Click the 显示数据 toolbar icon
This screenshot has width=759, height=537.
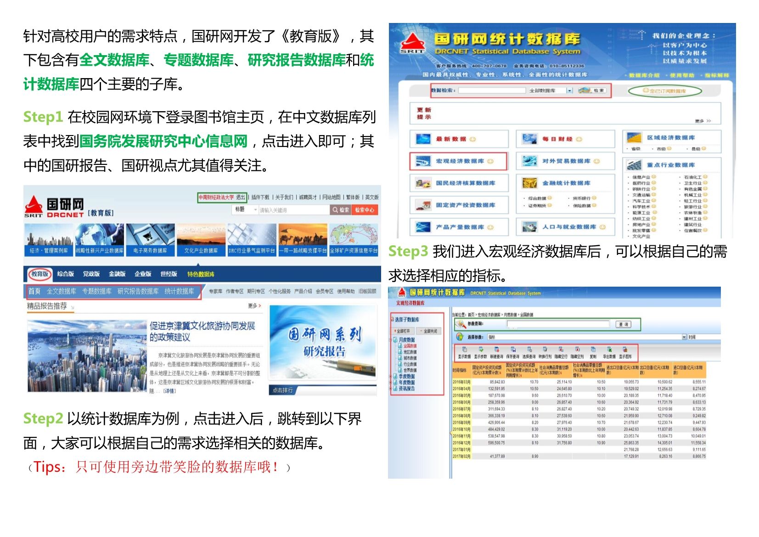pyautogui.click(x=464, y=350)
